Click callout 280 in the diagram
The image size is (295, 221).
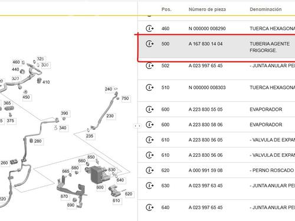pos(38,141)
